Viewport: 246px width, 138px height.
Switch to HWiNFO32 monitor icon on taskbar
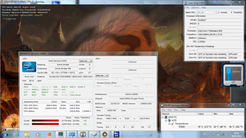tap(61, 134)
